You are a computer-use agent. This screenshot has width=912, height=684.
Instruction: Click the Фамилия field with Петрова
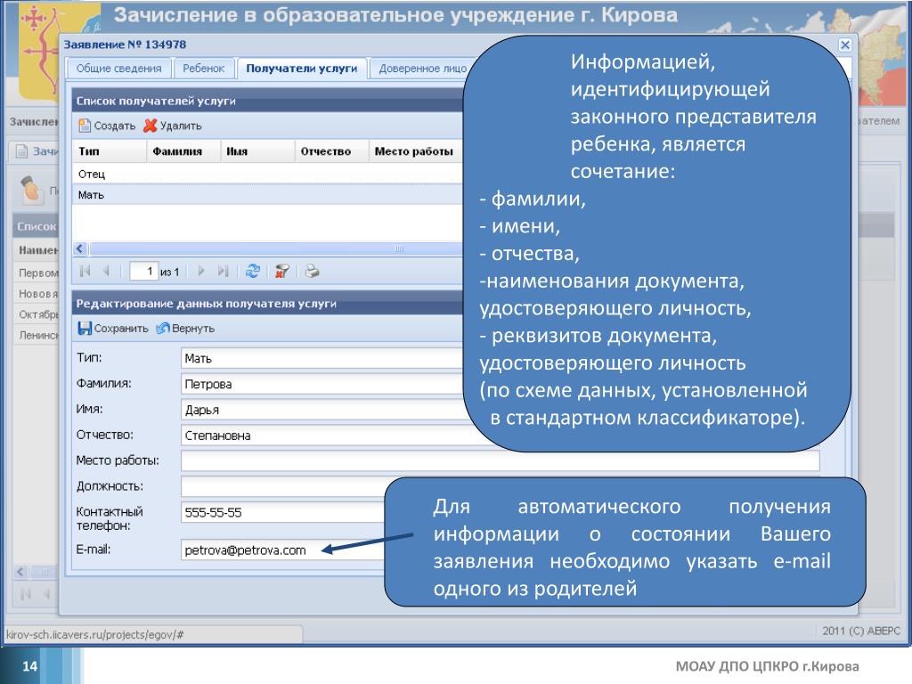[x=322, y=384]
